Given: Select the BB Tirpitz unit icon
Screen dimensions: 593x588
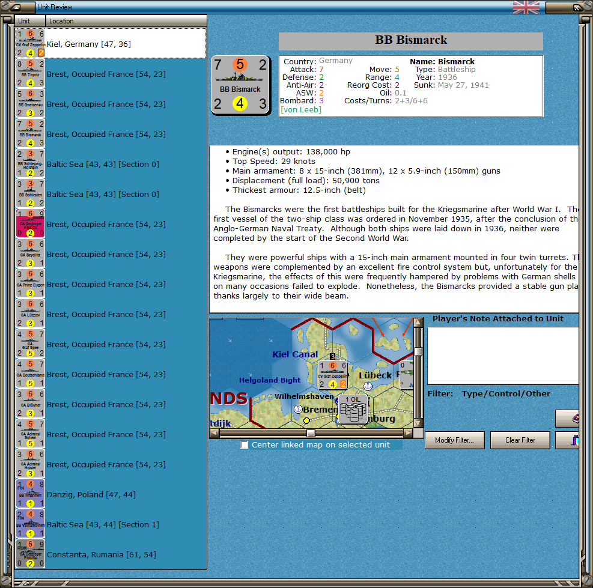Looking at the screenshot, I should [x=30, y=73].
